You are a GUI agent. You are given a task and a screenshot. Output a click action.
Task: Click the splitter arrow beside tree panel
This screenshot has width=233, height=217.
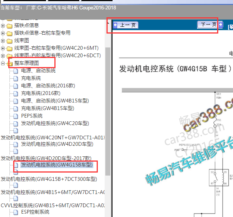point(108,23)
